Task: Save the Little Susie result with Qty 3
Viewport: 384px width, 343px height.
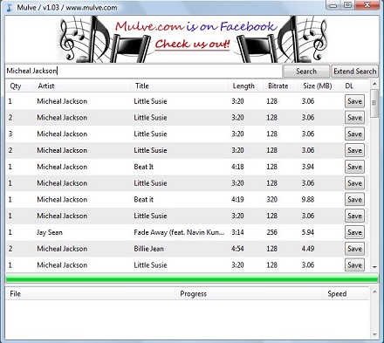Action: [354, 134]
